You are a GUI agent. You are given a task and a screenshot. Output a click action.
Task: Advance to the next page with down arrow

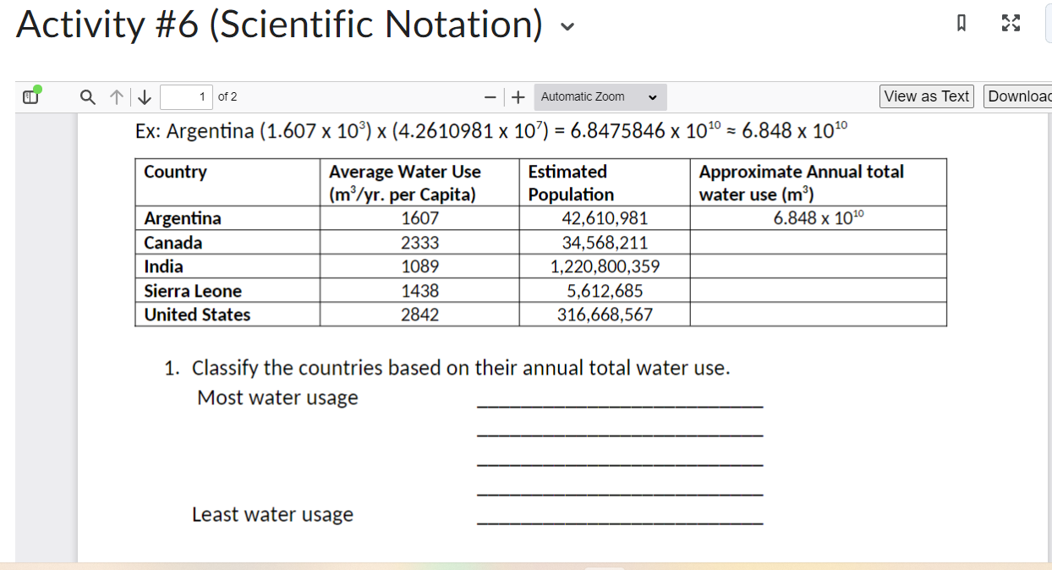click(x=144, y=96)
